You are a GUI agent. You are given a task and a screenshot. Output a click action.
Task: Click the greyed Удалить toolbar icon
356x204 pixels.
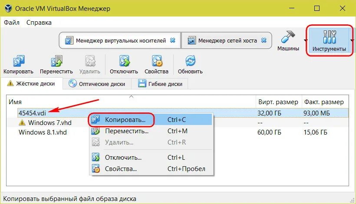[x=90, y=61]
